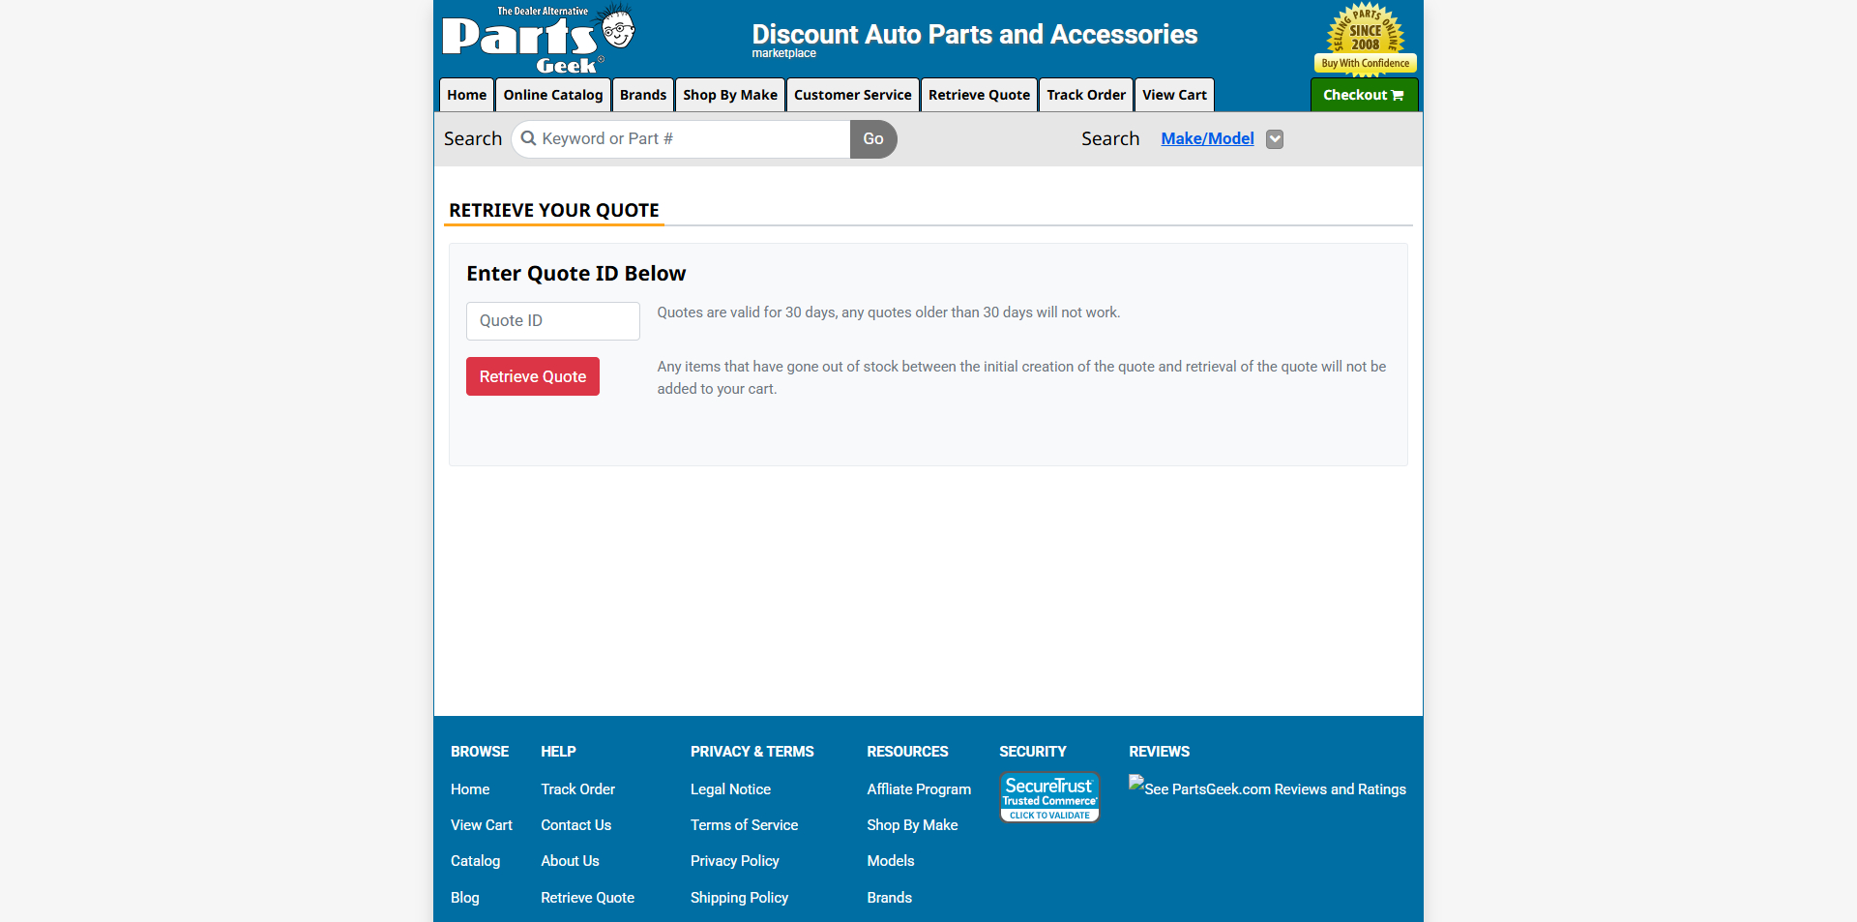
Task: Click the Parts Geek logo
Action: click(539, 39)
